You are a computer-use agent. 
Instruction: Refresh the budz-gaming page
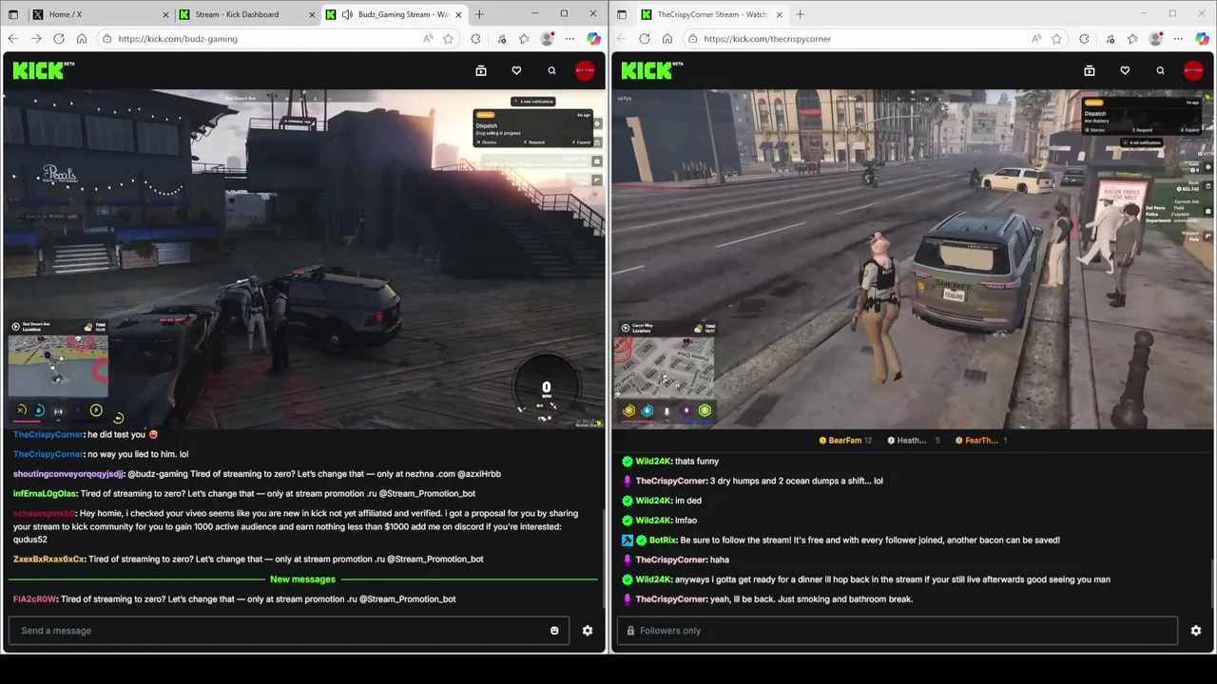pyautogui.click(x=59, y=39)
